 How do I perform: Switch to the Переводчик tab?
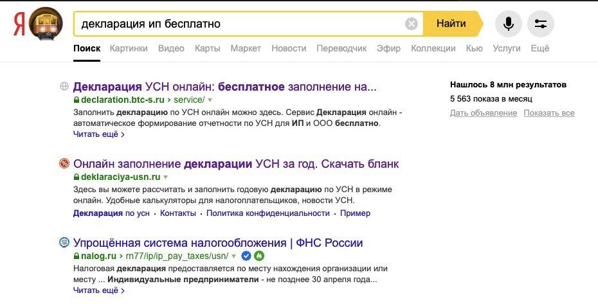341,48
